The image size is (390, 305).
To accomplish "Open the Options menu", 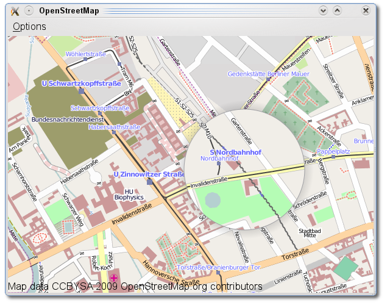I will 29,26.
